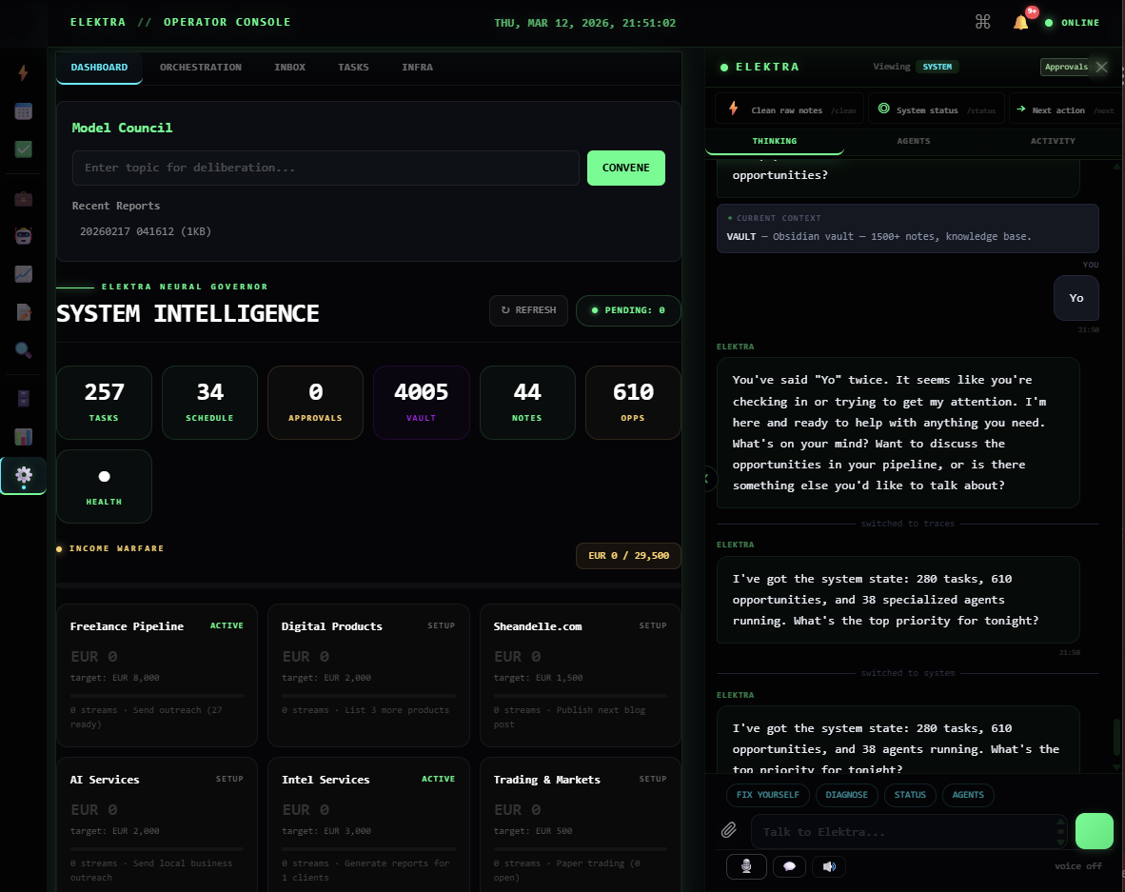The height and width of the screenshot is (892, 1125).
Task: Attach a file with the paperclip icon
Action: pos(729,830)
